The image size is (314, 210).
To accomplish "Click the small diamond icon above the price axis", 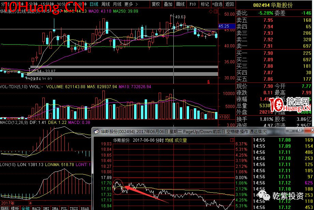I will click(x=211, y=12).
